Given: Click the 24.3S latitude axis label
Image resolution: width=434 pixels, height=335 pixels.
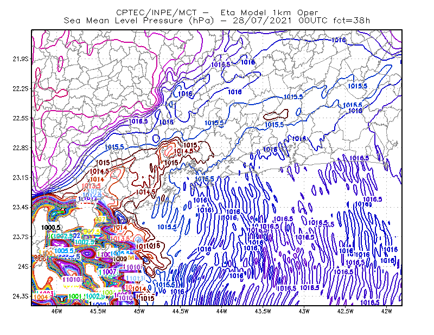Looking at the screenshot, I should pyautogui.click(x=21, y=297).
